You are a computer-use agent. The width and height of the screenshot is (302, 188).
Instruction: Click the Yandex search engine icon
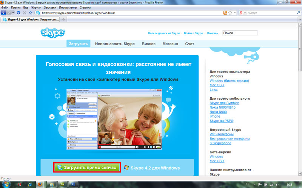241,13
